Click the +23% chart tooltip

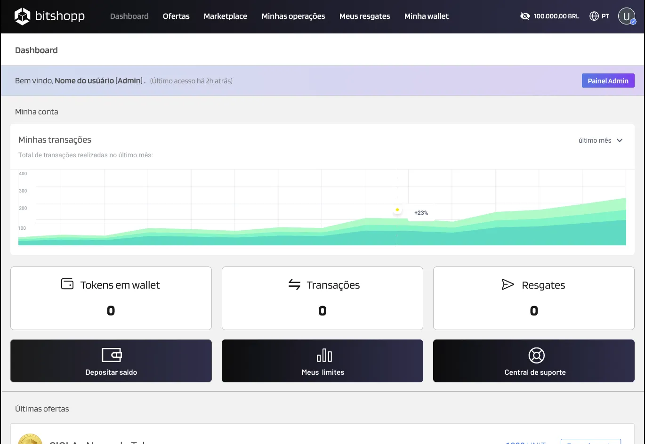pyautogui.click(x=421, y=213)
